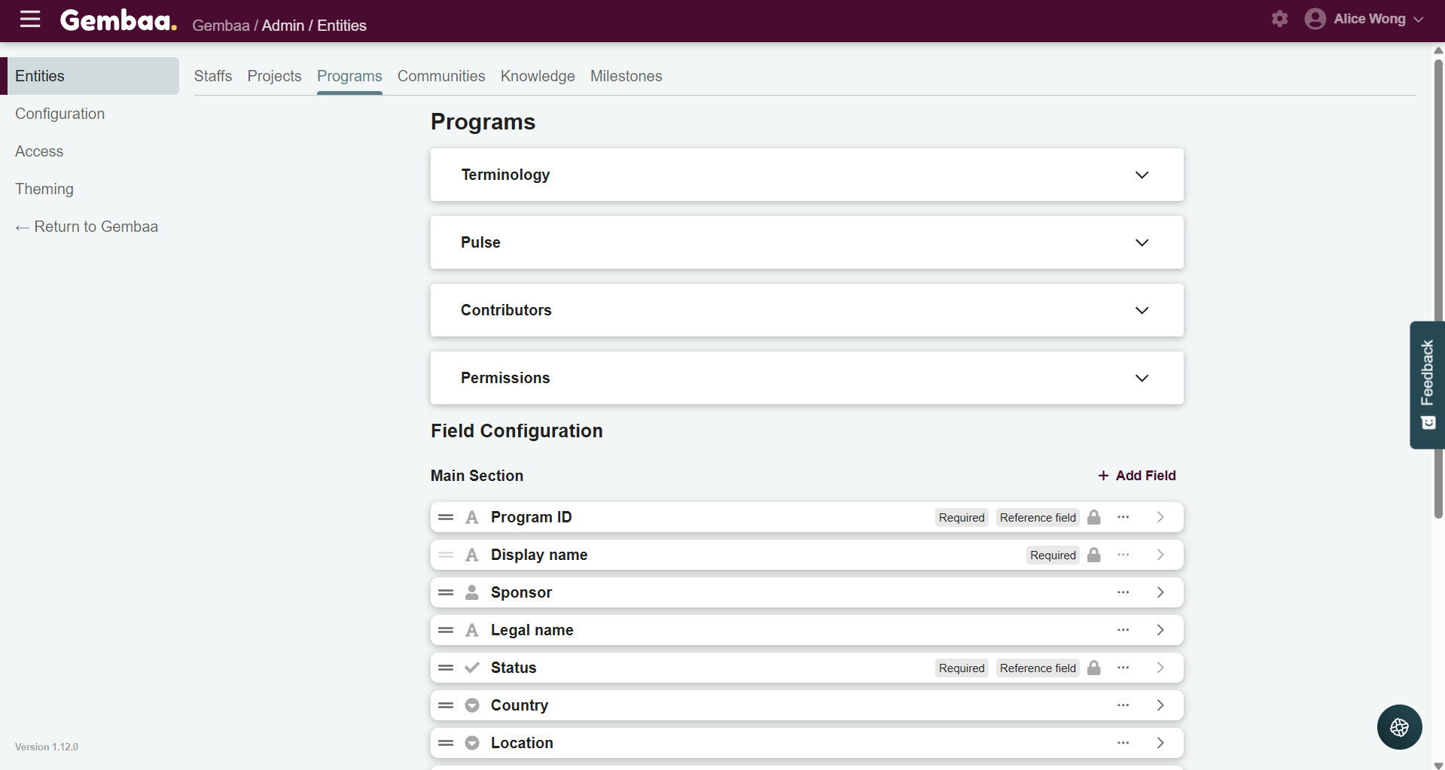Image resolution: width=1445 pixels, height=770 pixels.
Task: Open Sponsor field details chevron
Action: coord(1160,592)
